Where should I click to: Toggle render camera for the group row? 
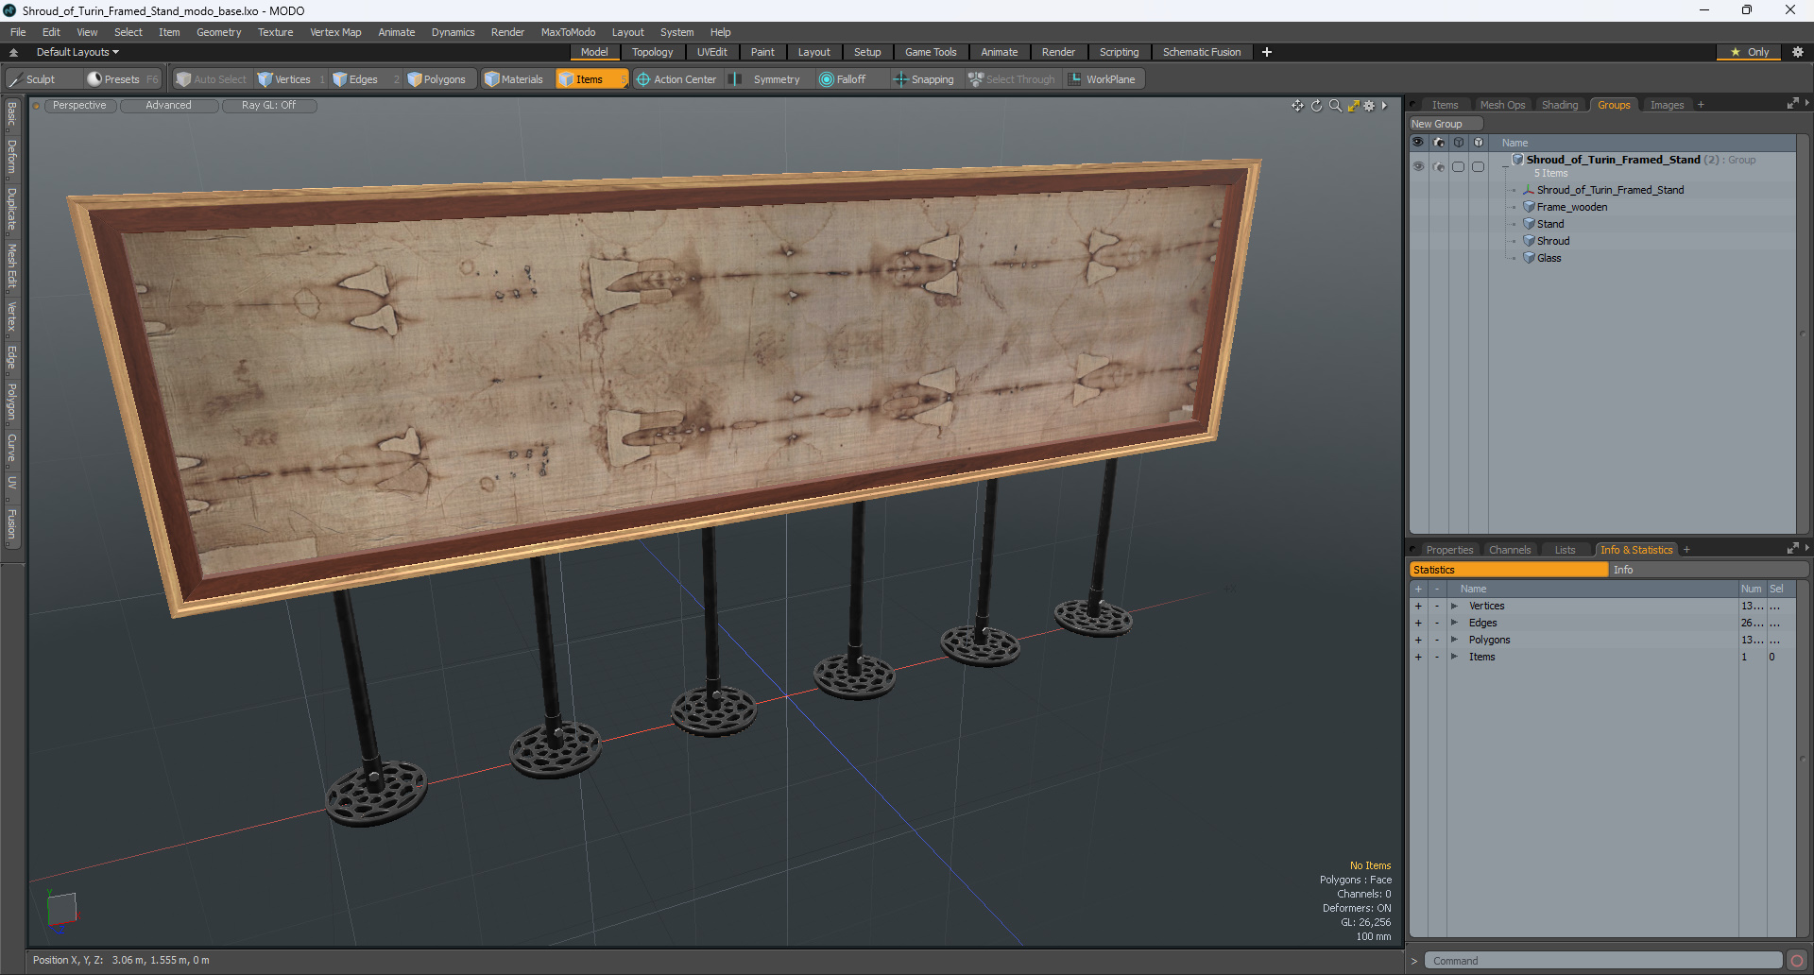pos(1438,166)
